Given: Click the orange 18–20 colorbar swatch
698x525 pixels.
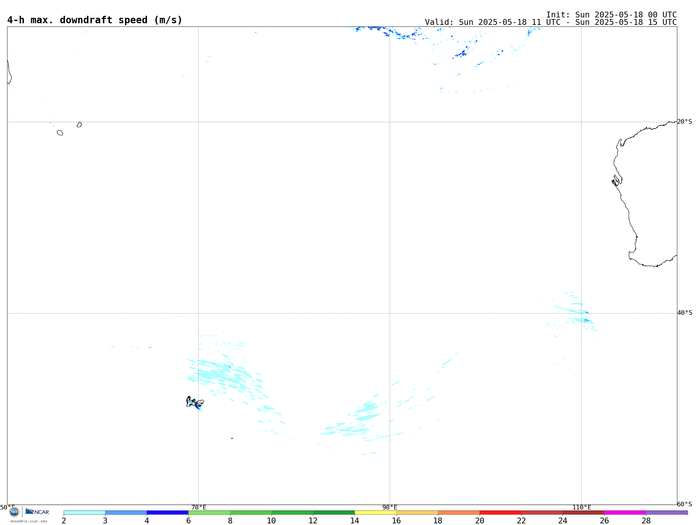Looking at the screenshot, I should tap(459, 513).
